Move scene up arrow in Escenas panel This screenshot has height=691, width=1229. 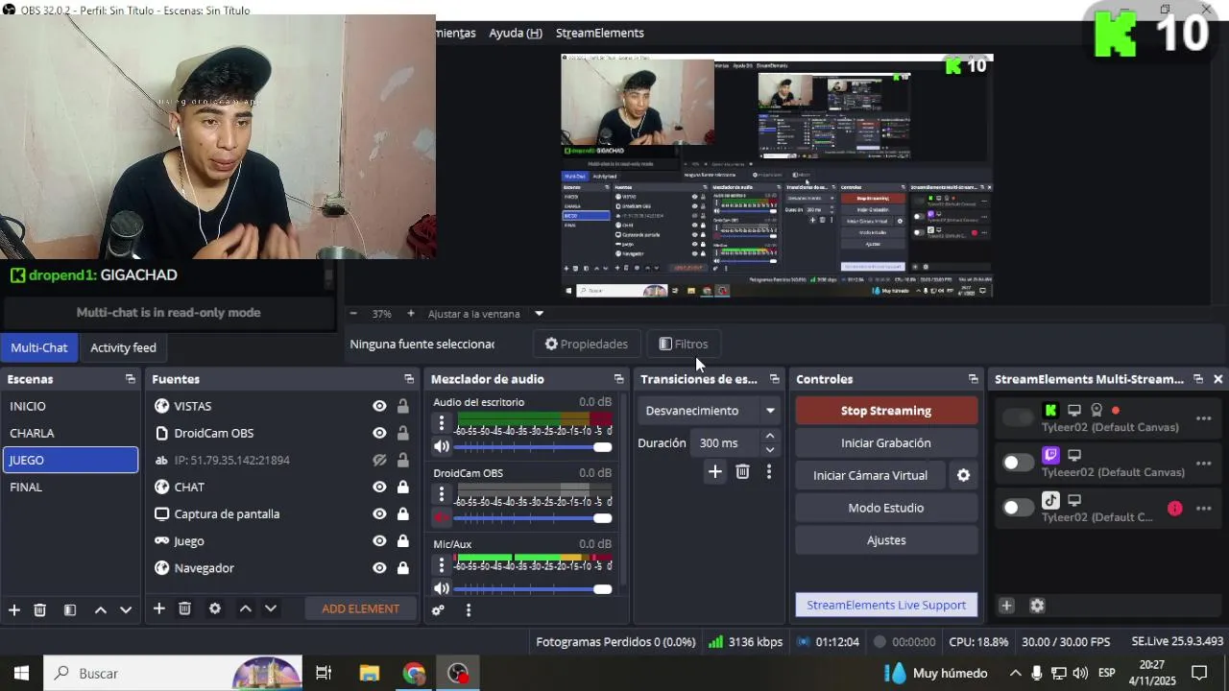(x=100, y=609)
